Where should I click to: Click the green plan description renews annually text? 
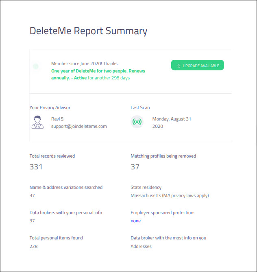click(98, 74)
